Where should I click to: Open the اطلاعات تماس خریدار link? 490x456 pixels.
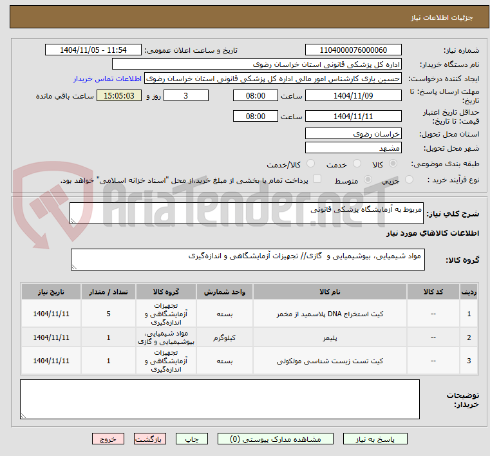(108, 79)
